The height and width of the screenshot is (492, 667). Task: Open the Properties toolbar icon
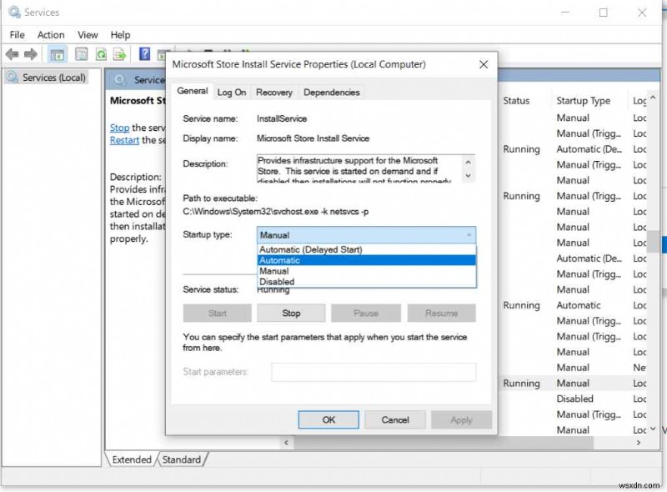click(x=81, y=53)
